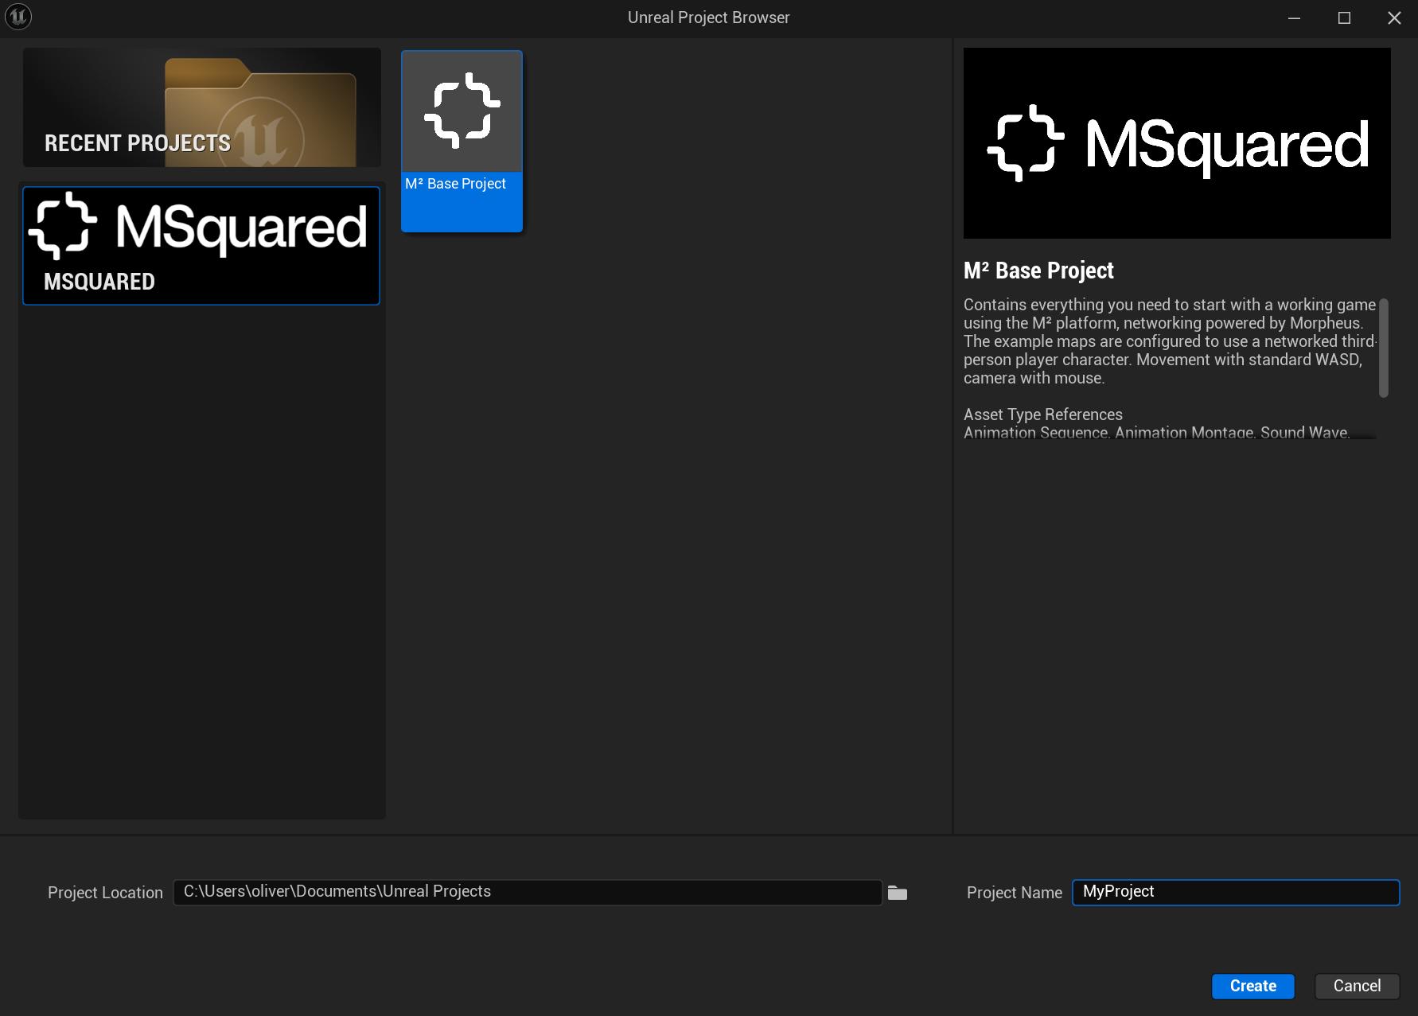
Task: Click the template description paragraph
Action: point(1168,341)
